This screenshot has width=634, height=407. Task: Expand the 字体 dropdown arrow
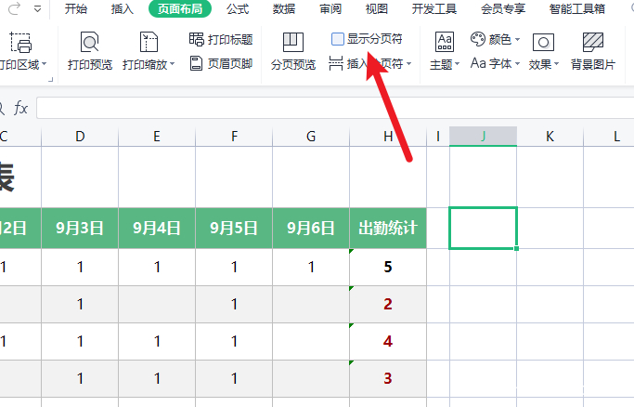point(517,64)
